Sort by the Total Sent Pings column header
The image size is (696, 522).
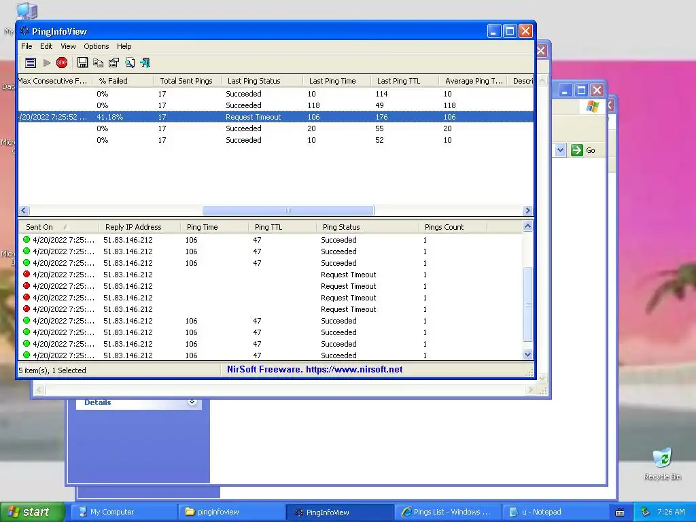pyautogui.click(x=188, y=81)
